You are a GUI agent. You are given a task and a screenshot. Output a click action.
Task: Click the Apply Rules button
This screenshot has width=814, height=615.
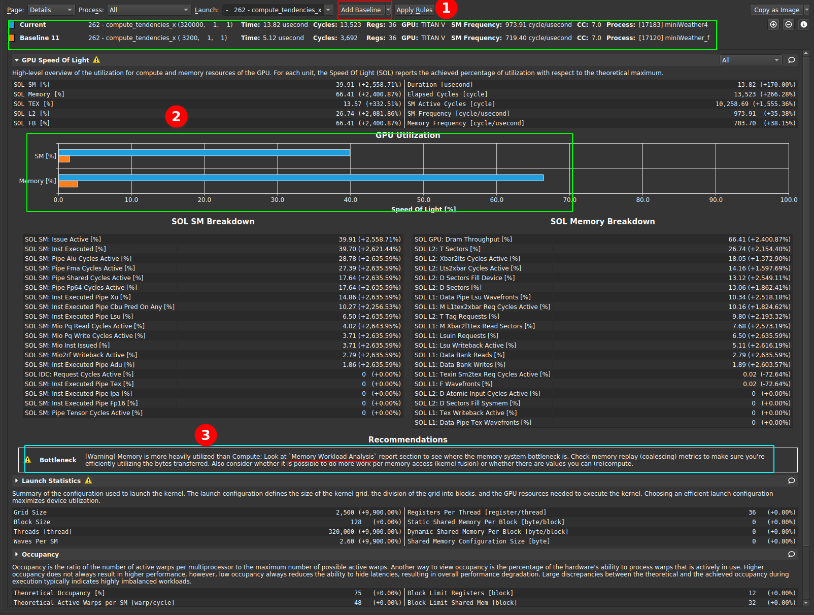[x=414, y=10]
